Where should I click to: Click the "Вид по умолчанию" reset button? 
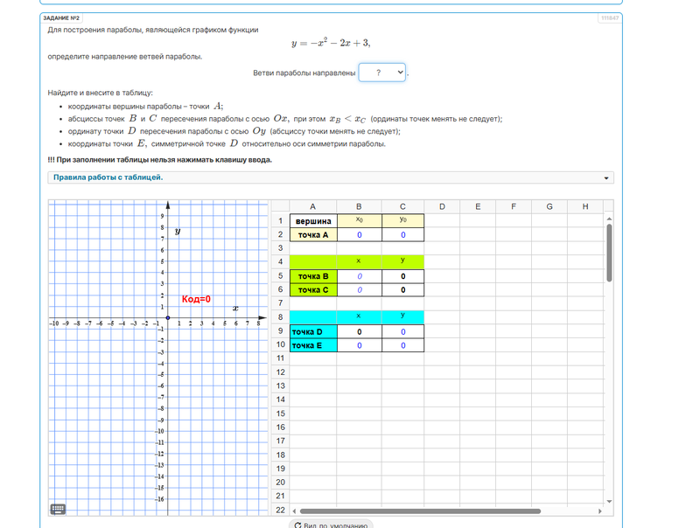click(x=330, y=525)
